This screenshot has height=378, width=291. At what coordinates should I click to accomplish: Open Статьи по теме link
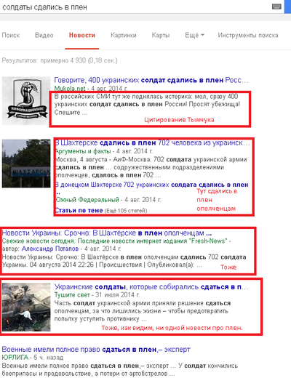[x=79, y=210]
